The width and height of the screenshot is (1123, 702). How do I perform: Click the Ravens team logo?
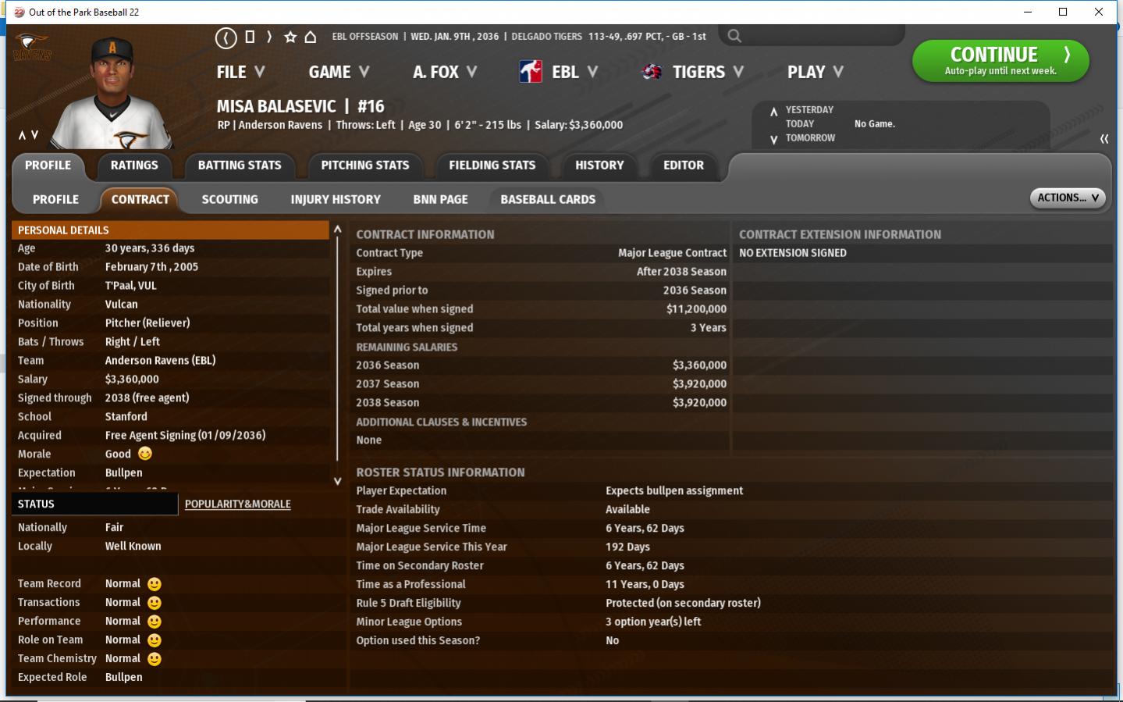point(32,48)
